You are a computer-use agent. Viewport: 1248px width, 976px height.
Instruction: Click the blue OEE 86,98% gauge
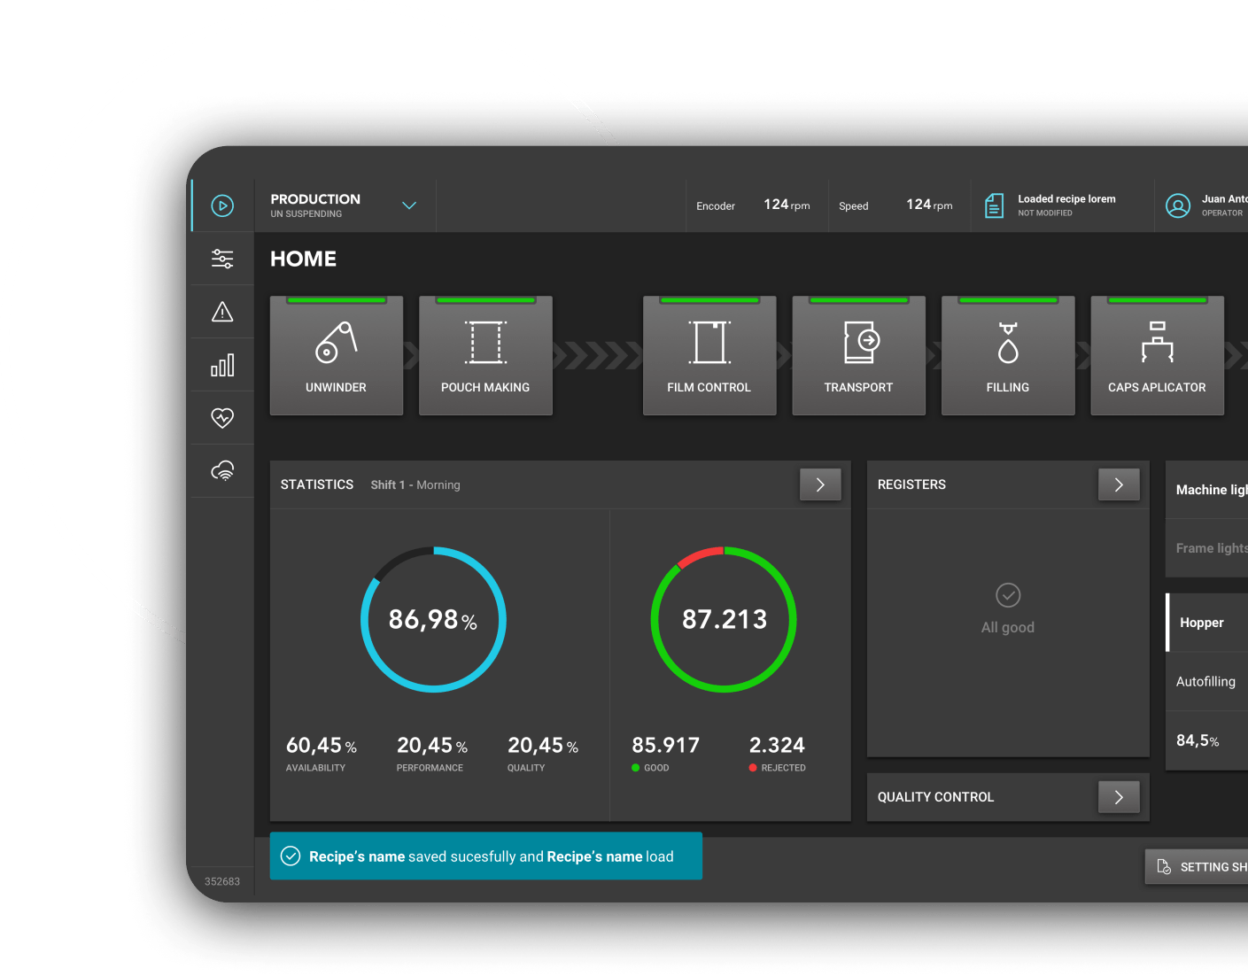(x=433, y=619)
